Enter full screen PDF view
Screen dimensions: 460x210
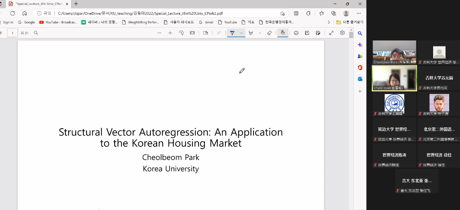331,33
